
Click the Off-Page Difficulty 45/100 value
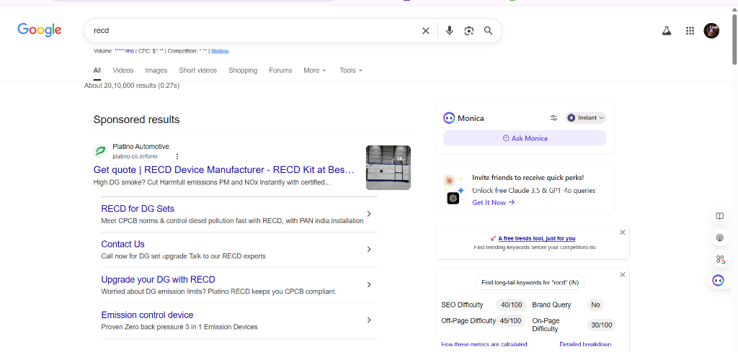point(512,321)
